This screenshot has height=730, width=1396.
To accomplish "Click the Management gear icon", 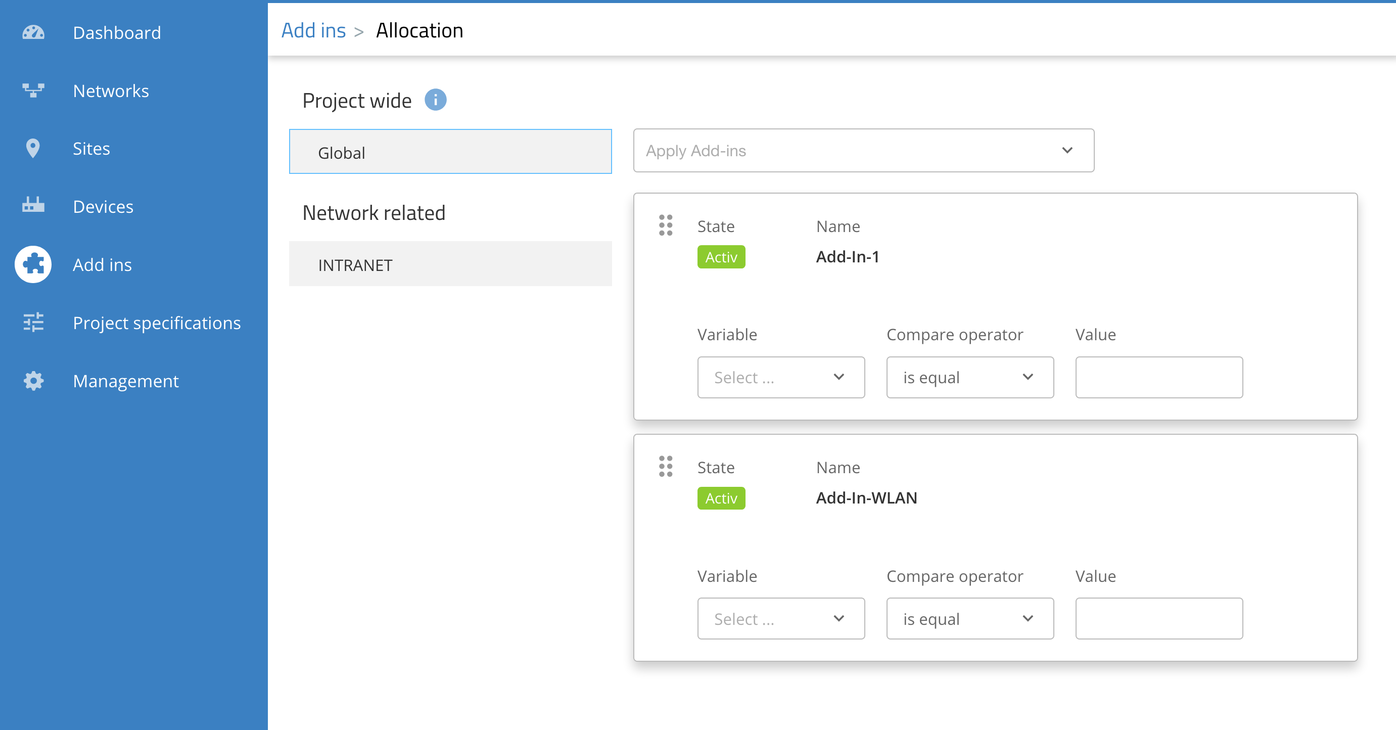I will (x=33, y=381).
